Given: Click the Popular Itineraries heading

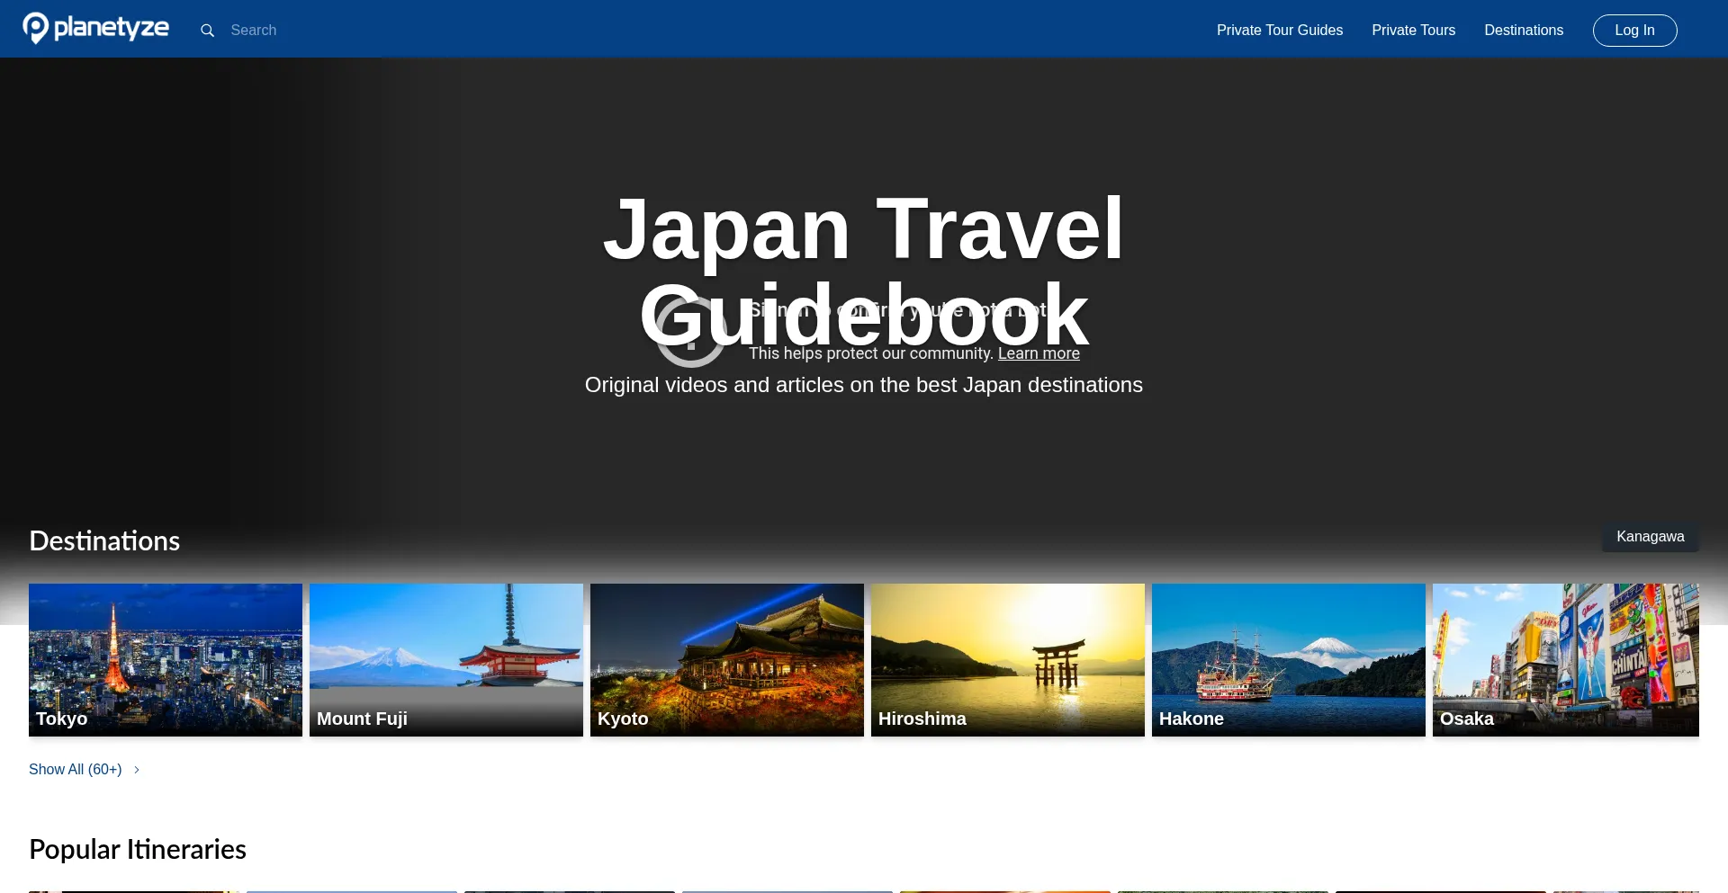Looking at the screenshot, I should pyautogui.click(x=138, y=849).
